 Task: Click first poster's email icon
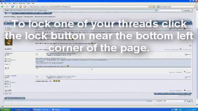point(8,49)
